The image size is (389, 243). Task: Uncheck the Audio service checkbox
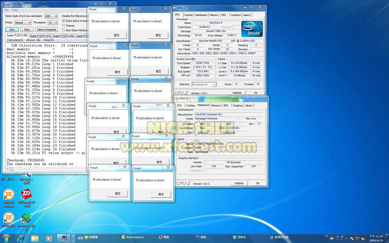(x=63, y=21)
